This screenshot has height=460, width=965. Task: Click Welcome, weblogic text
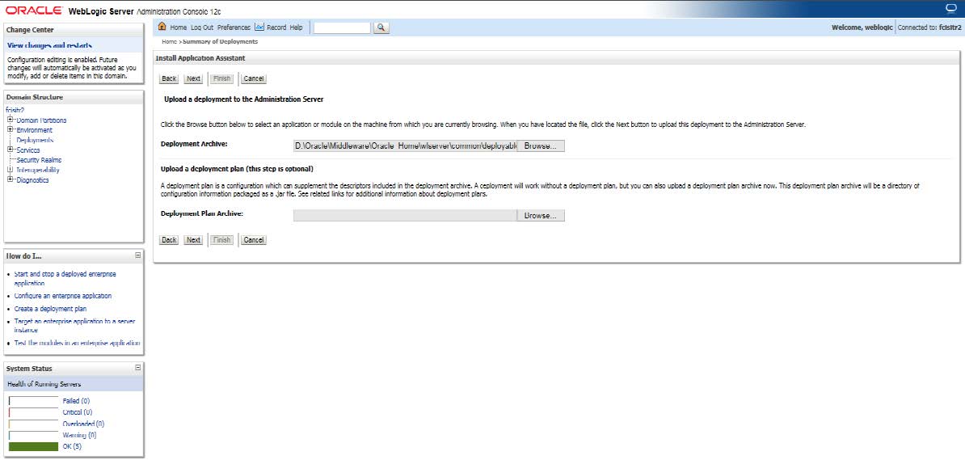click(x=862, y=27)
